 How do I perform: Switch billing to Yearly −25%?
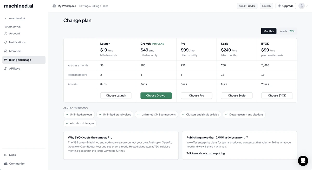pos(287,31)
